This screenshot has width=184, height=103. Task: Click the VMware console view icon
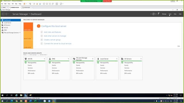(x=57, y=4)
